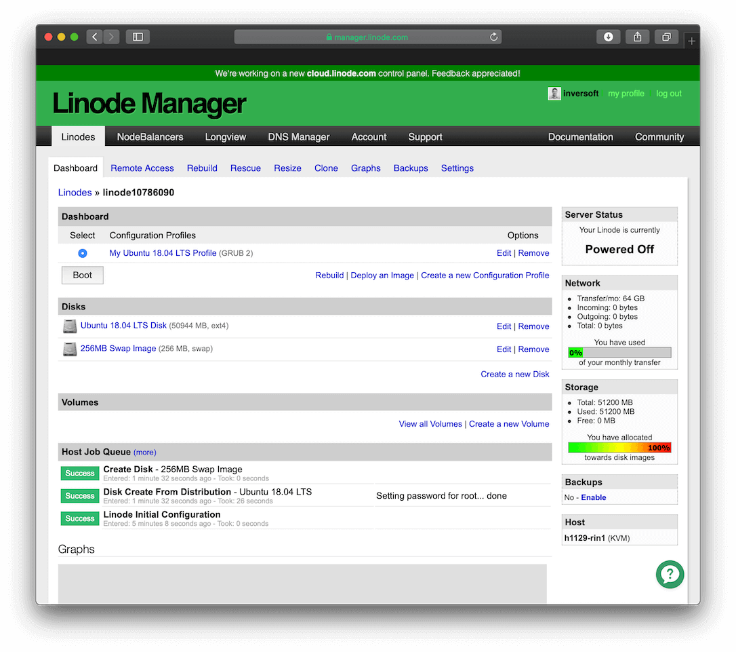Screen dimensions: 736x652
Task: Open the Rebuild sub-tab
Action: click(x=202, y=168)
